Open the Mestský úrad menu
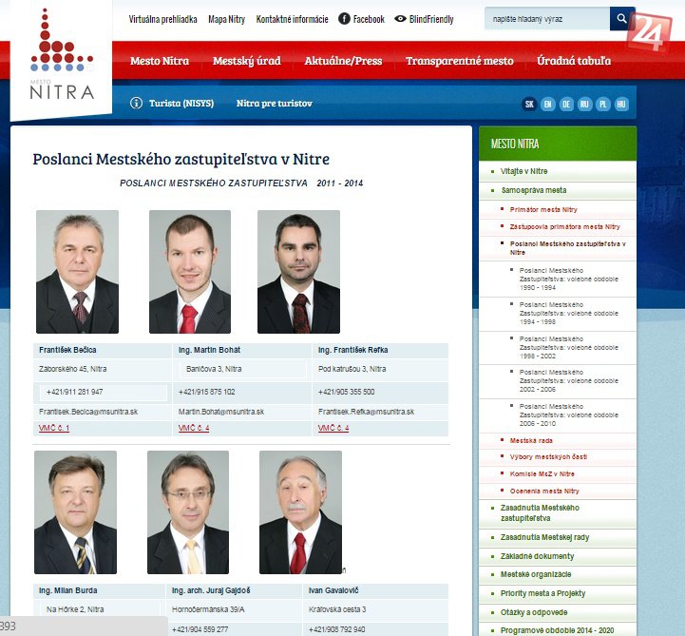The image size is (685, 636). tap(246, 61)
